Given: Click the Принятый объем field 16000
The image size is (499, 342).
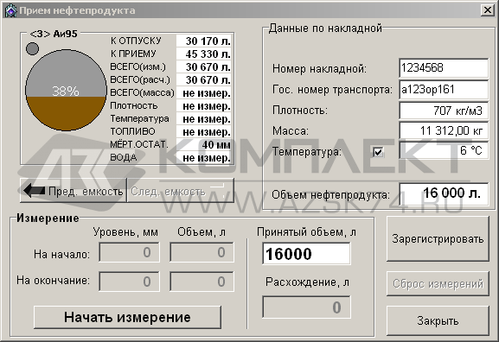Looking at the screenshot, I should pos(306,253).
